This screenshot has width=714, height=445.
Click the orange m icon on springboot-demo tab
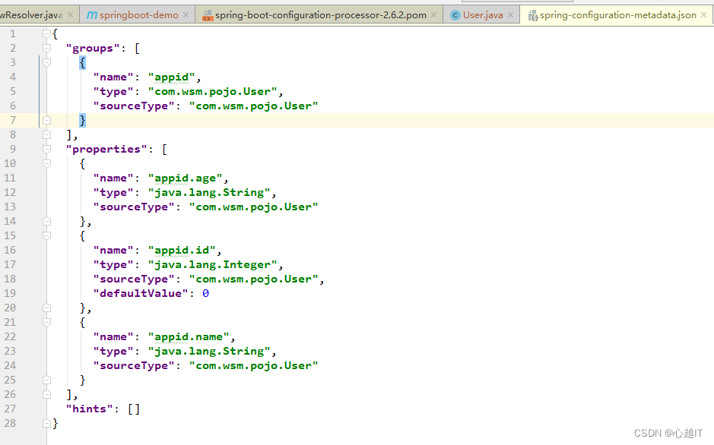[x=90, y=14]
